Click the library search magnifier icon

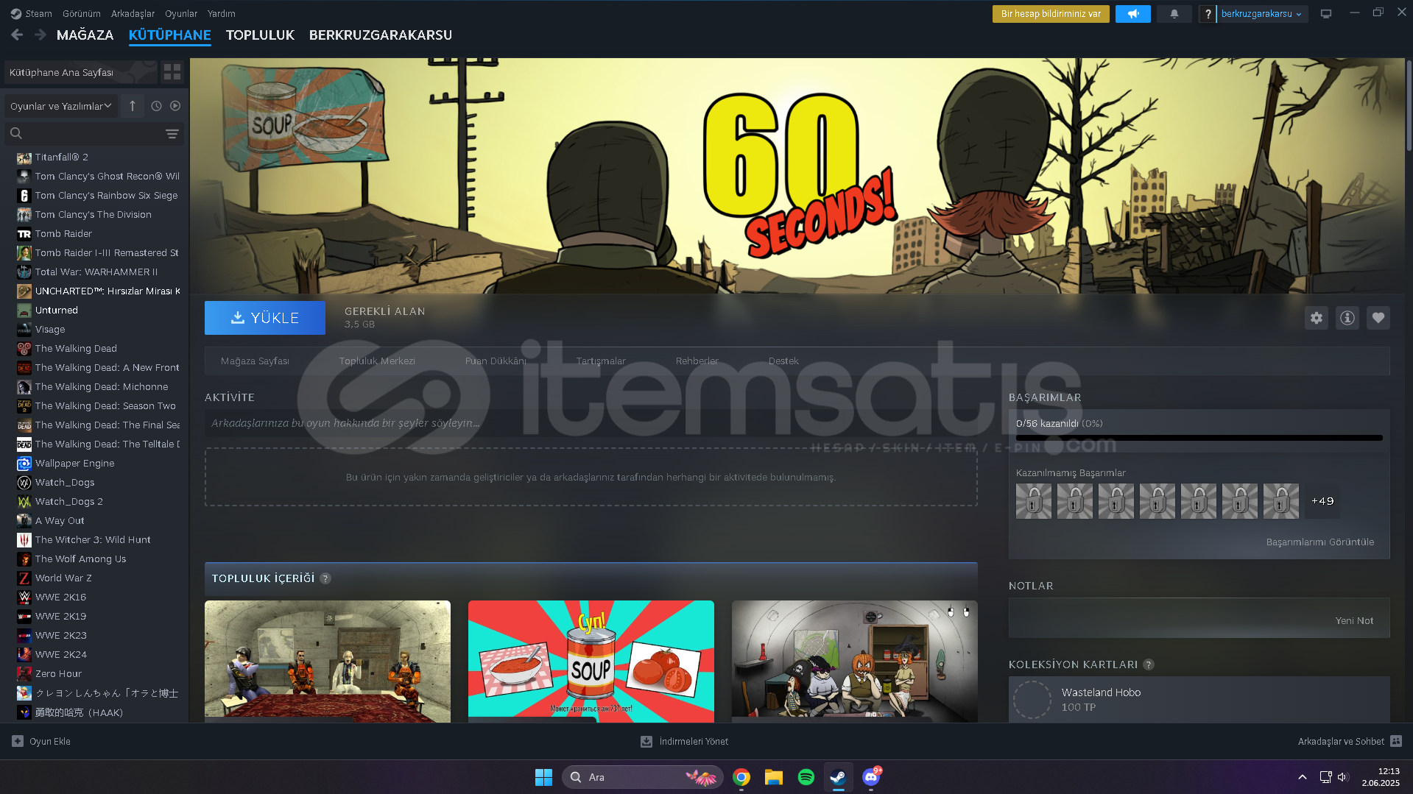click(x=16, y=133)
